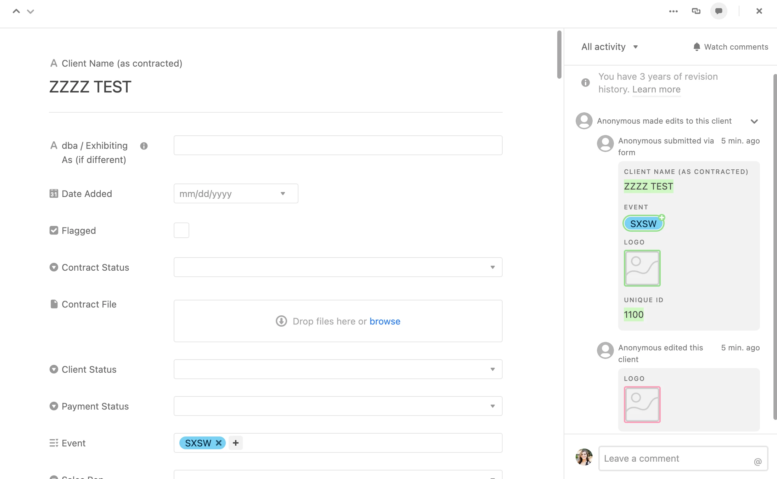
Task: Open the All activity filter menu
Action: click(x=609, y=47)
